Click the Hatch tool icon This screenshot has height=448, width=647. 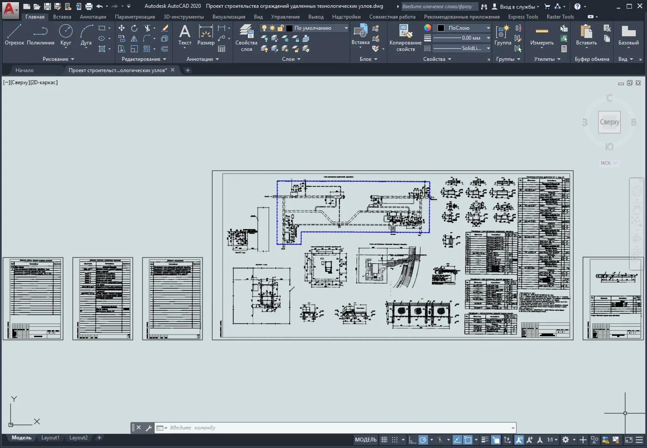[x=102, y=49]
